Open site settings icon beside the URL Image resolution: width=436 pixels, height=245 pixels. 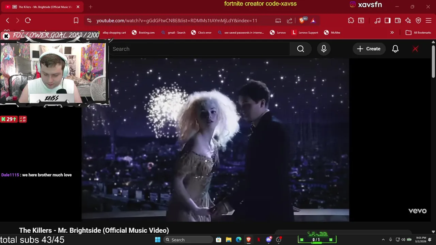click(x=89, y=20)
